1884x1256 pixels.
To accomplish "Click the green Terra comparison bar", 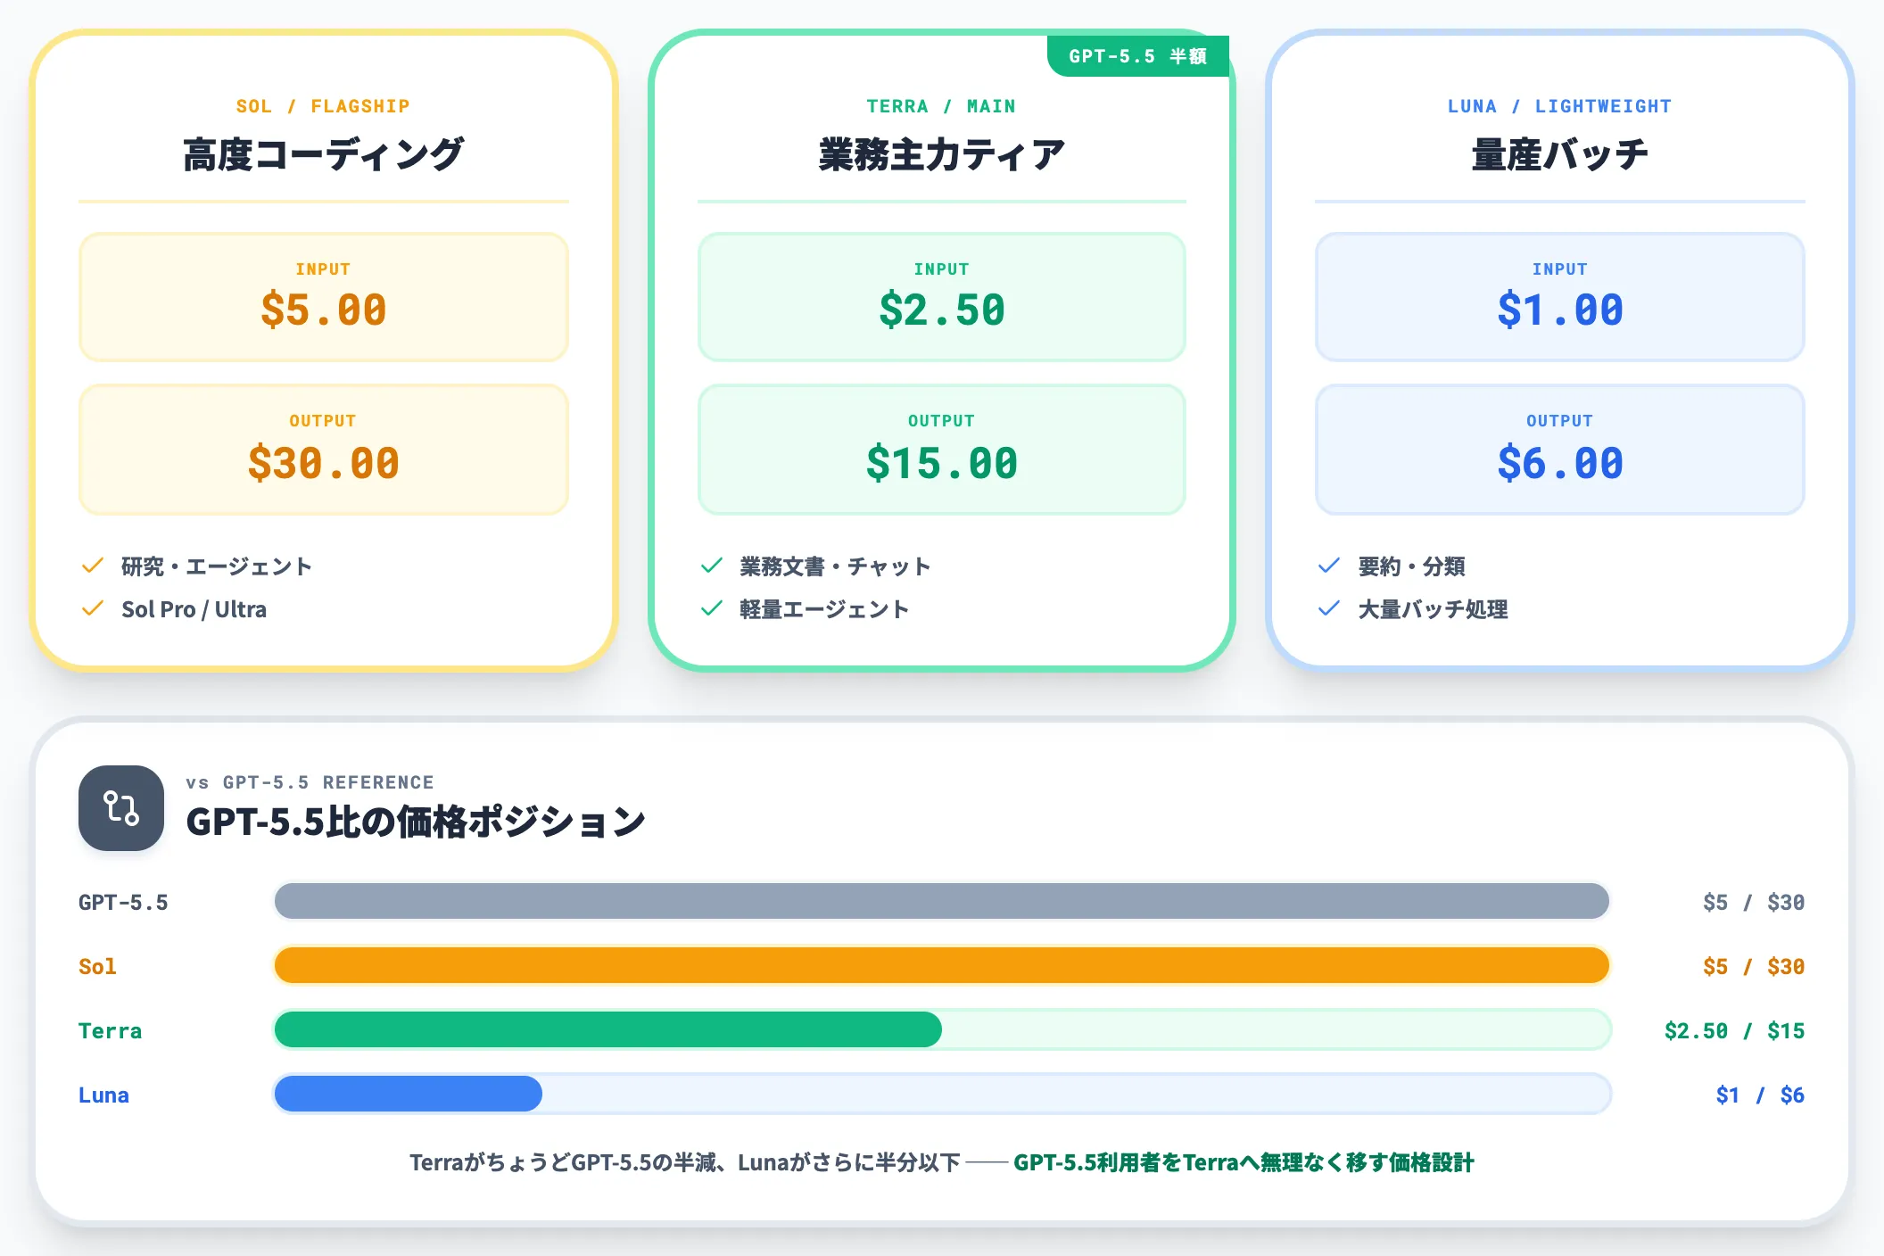I will [608, 1029].
